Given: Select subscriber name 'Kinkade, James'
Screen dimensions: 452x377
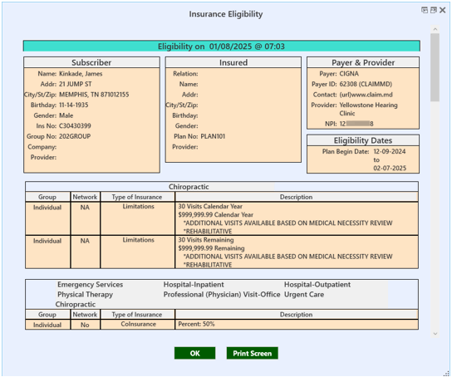Looking at the screenshot, I should [81, 74].
